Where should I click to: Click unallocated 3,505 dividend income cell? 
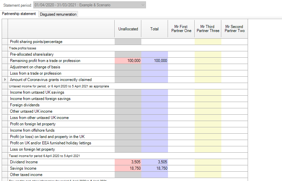coord(128,162)
